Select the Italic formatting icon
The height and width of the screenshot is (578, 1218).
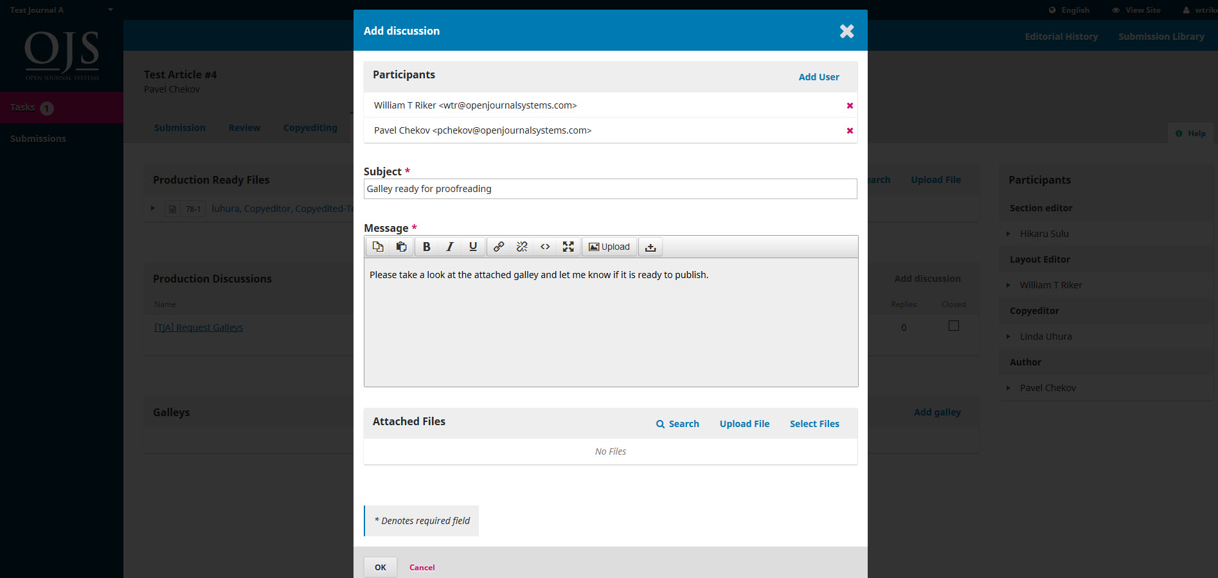click(449, 247)
